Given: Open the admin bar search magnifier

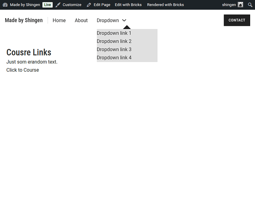Looking at the screenshot, I should 250,5.
